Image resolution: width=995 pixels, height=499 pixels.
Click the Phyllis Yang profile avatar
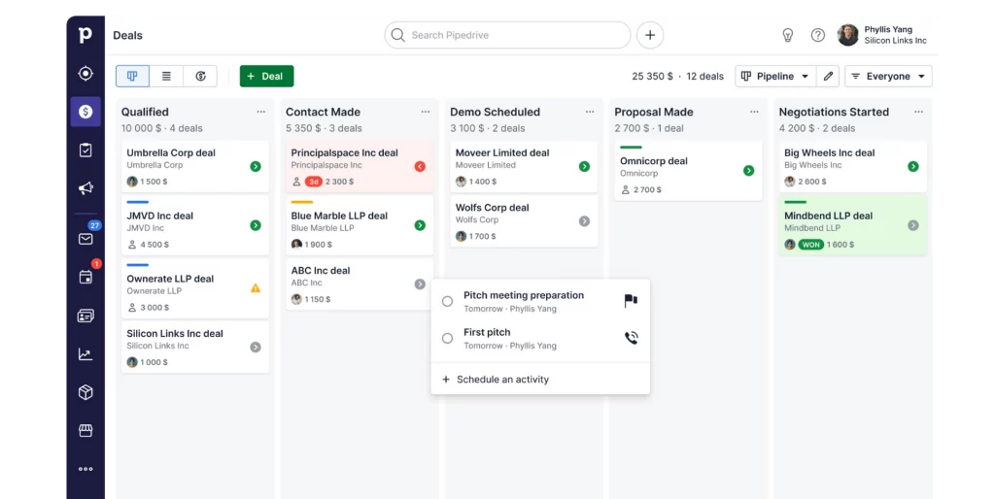tap(847, 35)
